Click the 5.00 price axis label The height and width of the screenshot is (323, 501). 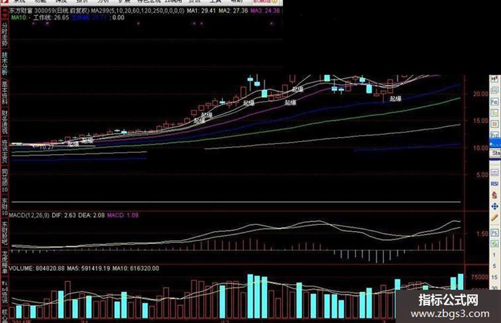(482, 175)
